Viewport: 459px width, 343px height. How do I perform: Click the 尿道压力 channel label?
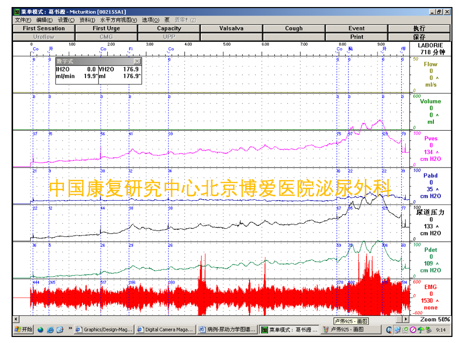[x=430, y=212]
